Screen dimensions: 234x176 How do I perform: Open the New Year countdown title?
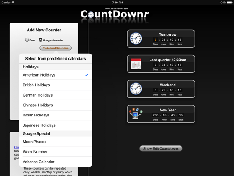(x=168, y=110)
